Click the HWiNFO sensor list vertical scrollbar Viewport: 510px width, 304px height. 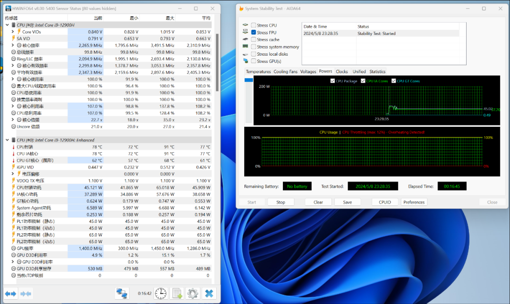pyautogui.click(x=217, y=62)
